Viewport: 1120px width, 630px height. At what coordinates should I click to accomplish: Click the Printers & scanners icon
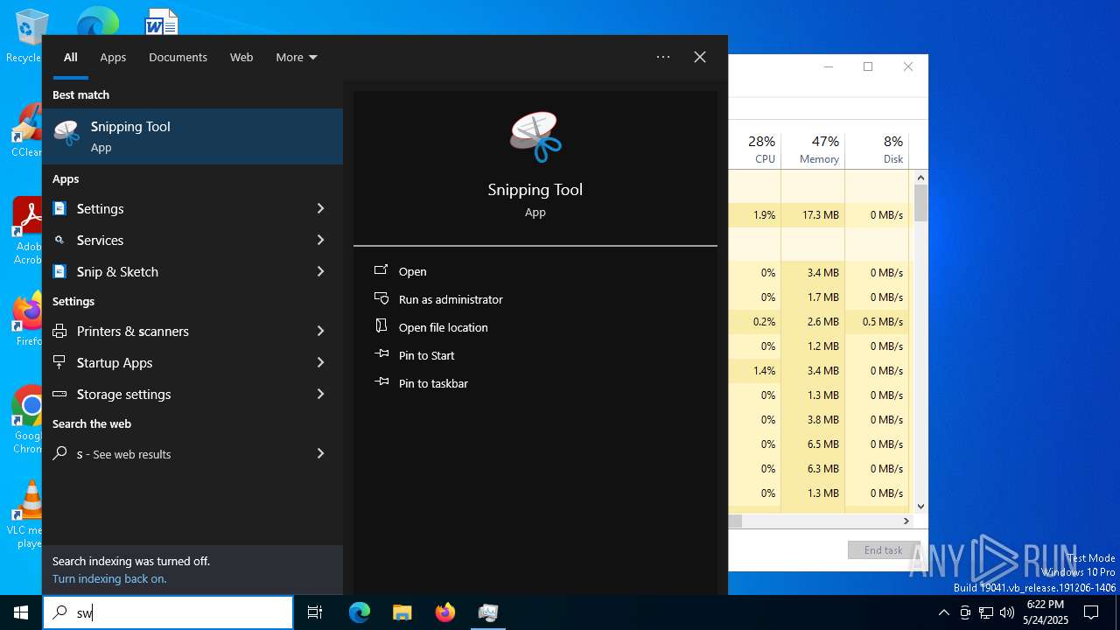(x=59, y=331)
